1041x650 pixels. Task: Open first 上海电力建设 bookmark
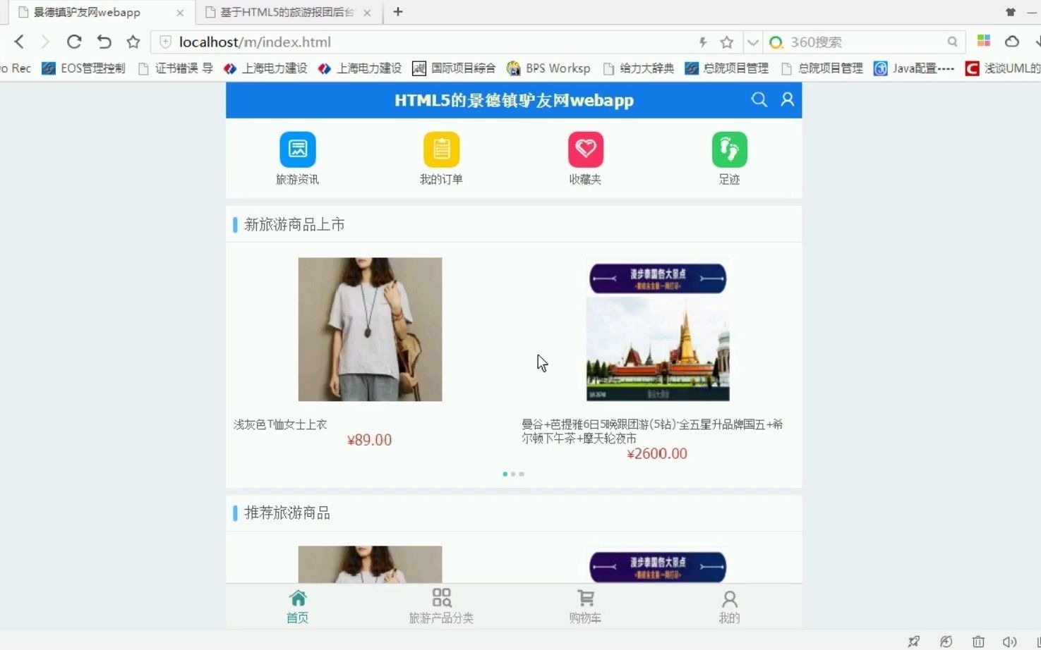[x=265, y=68]
